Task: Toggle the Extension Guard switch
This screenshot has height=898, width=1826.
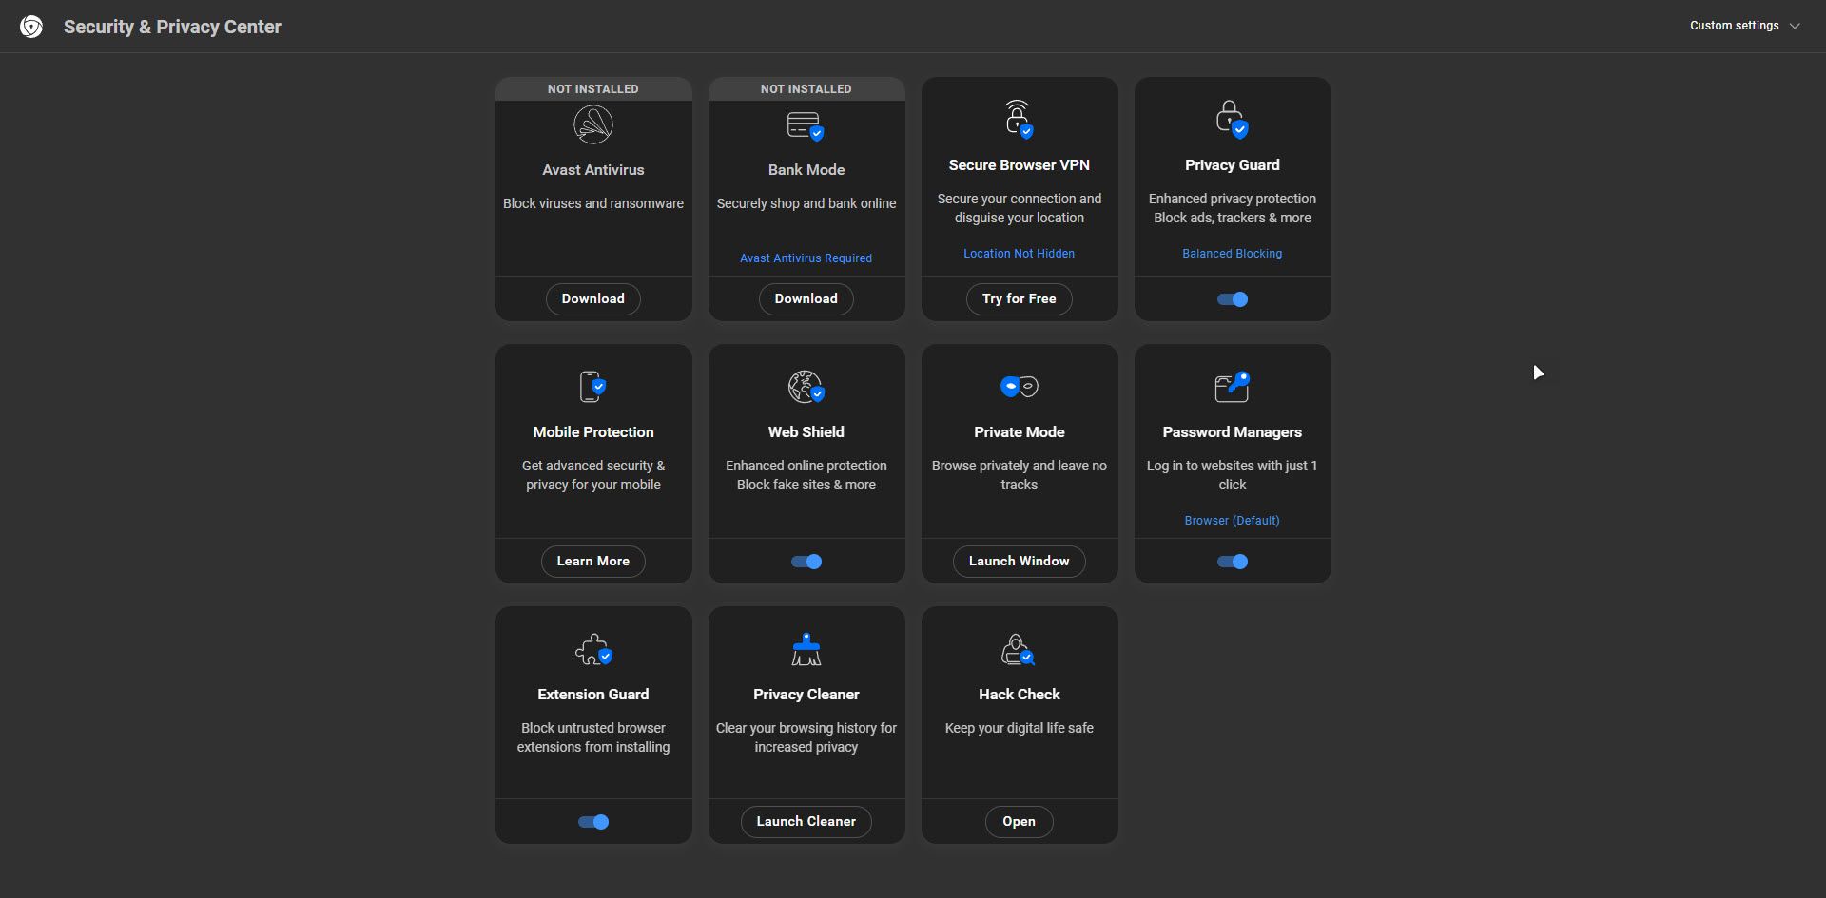Action: point(593,822)
